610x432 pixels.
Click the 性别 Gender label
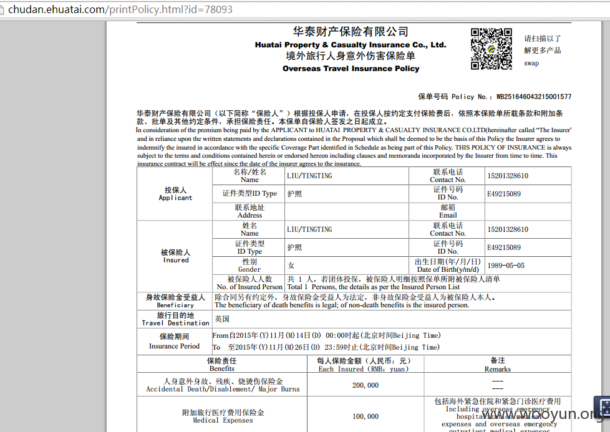point(249,265)
